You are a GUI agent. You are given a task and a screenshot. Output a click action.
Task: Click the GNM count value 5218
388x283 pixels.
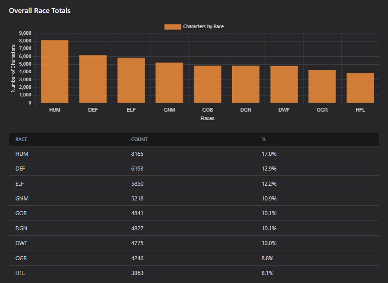pos(138,198)
